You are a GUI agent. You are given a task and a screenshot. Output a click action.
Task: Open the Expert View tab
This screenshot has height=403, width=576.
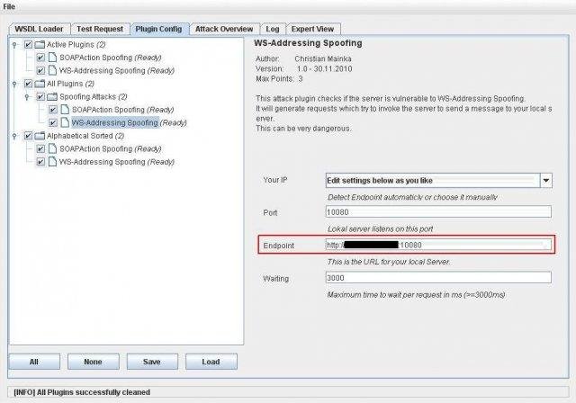click(x=312, y=29)
